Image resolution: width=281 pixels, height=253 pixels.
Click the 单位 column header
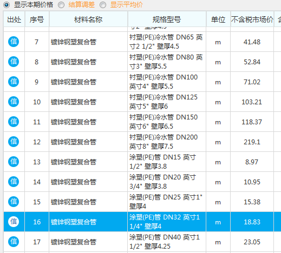[218, 19]
